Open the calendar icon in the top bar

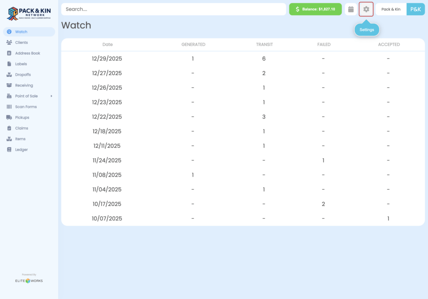(x=351, y=9)
